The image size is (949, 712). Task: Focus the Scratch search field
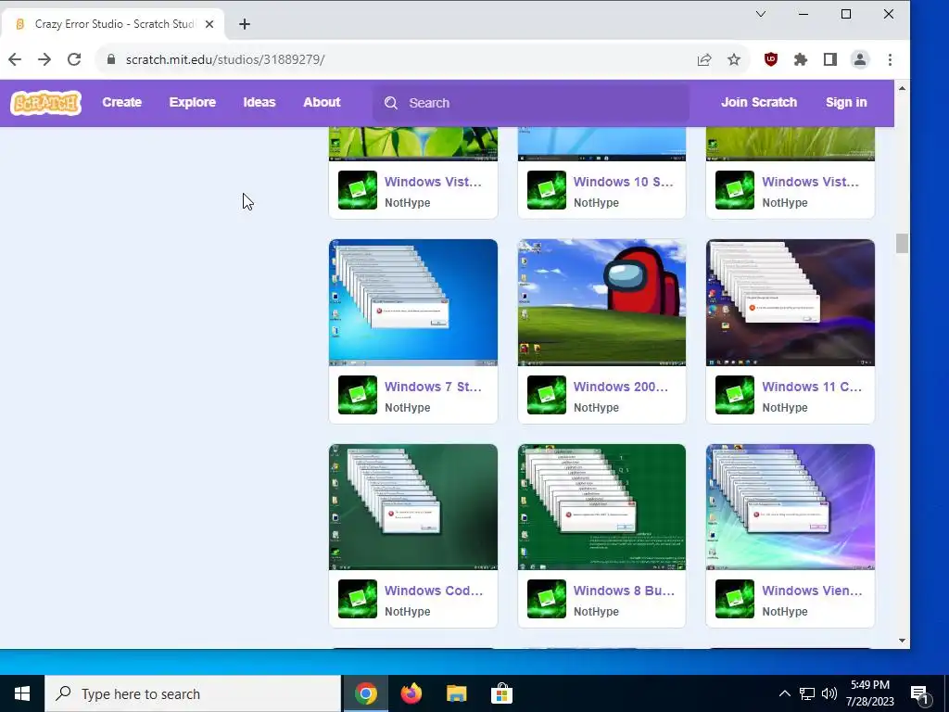point(531,103)
